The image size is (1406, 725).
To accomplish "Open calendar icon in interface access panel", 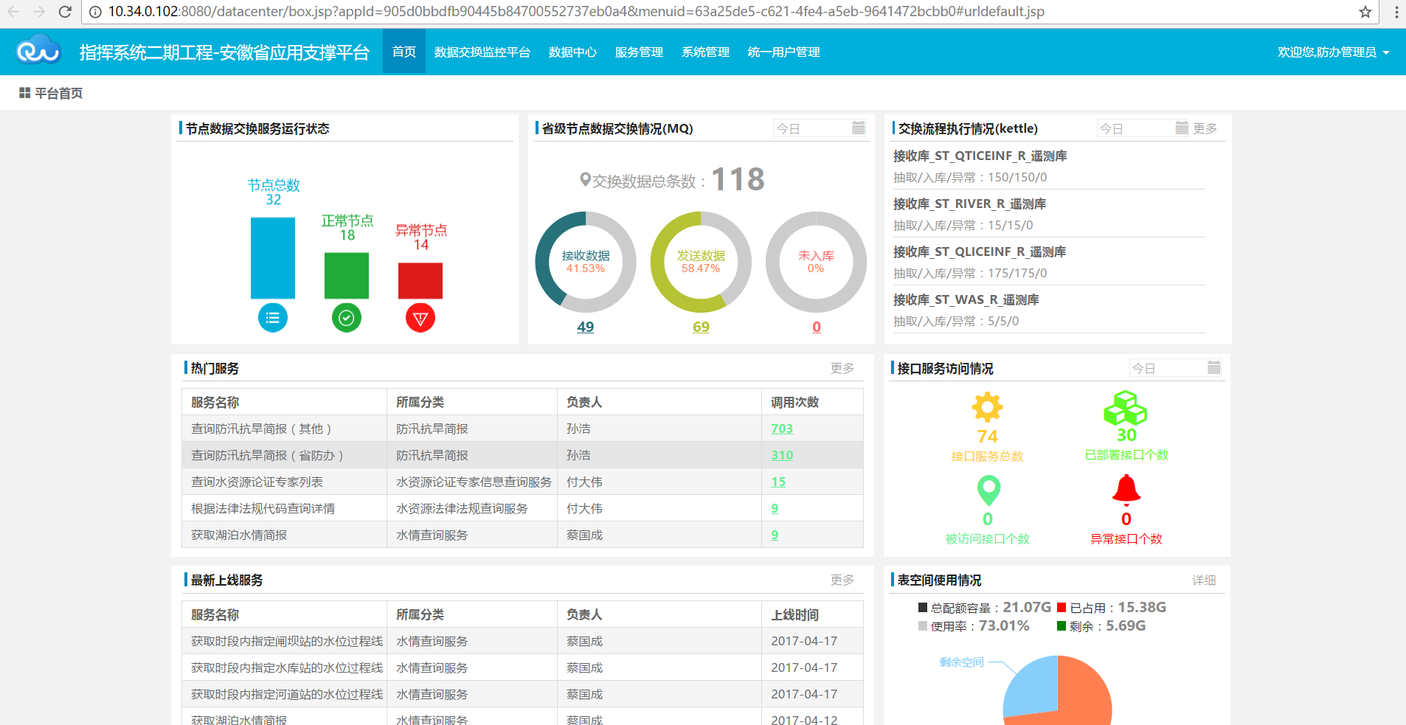I will point(1213,367).
